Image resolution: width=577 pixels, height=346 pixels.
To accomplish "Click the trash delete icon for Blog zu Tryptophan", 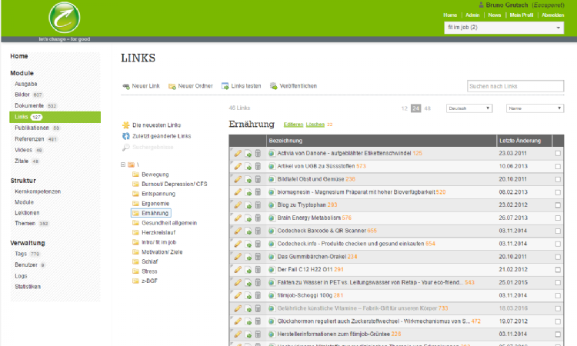I will coord(258,205).
